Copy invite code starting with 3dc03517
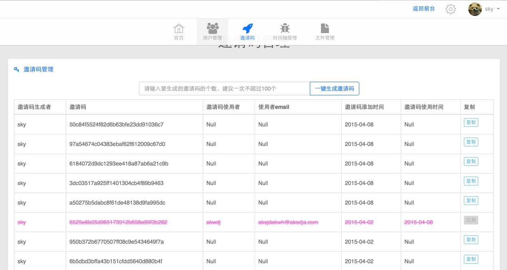Image resolution: width=507 pixels, height=270 pixels. 471,181
